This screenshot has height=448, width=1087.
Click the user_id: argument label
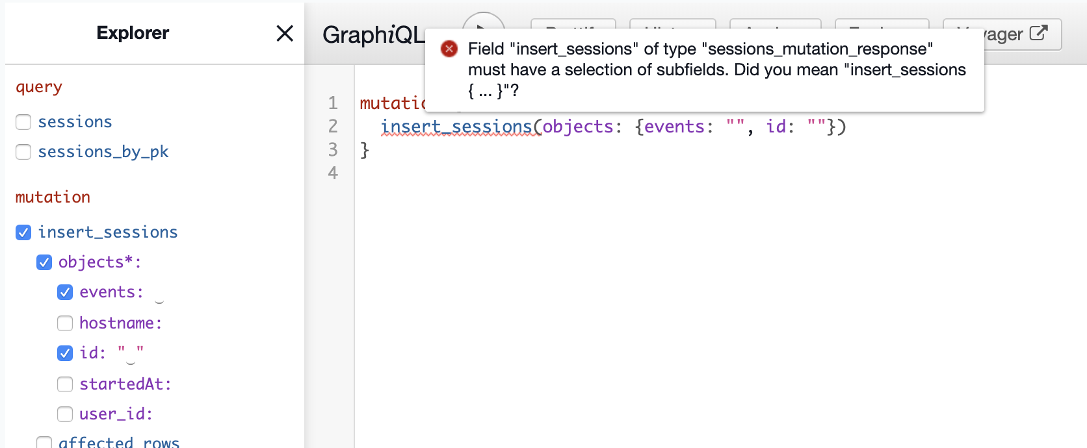(116, 414)
